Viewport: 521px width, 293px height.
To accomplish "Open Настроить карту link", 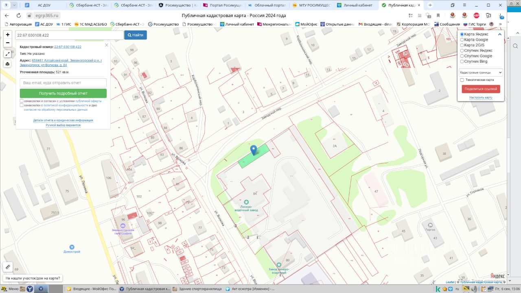I will pyautogui.click(x=481, y=98).
